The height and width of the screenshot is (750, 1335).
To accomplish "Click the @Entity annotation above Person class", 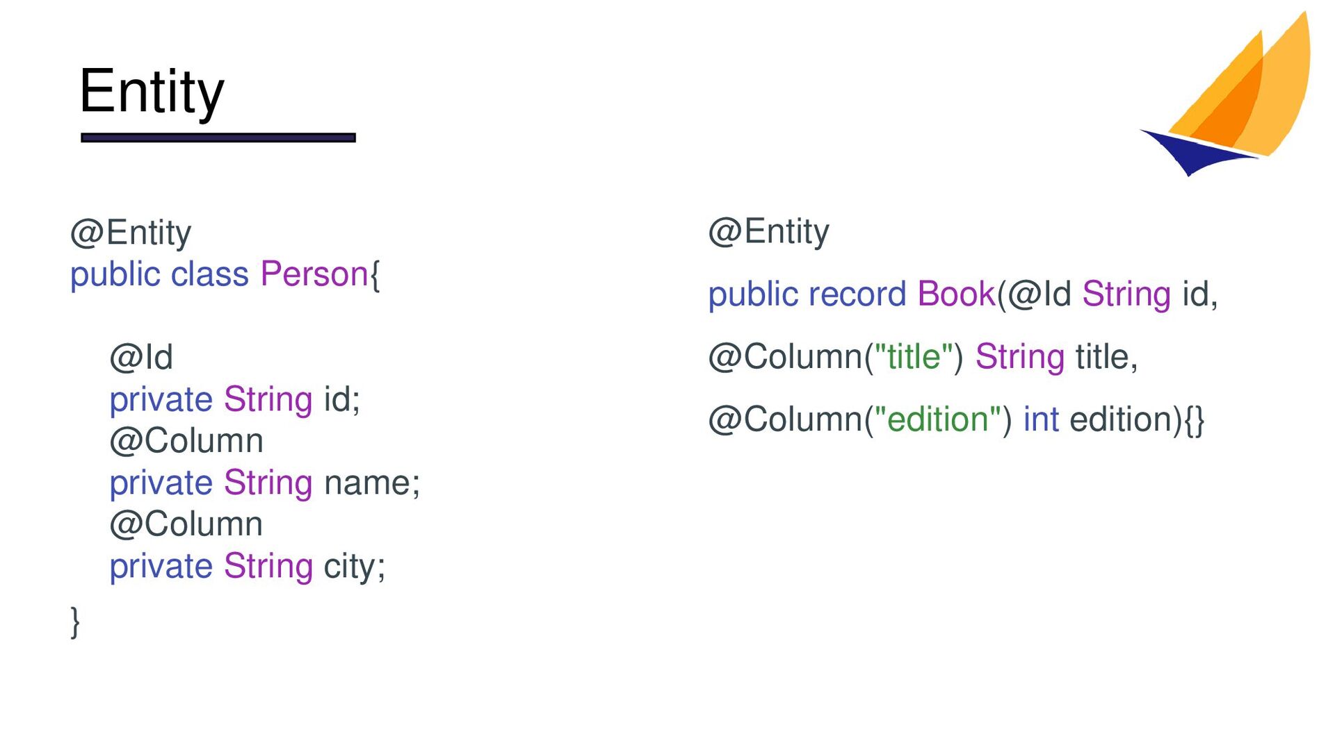I will click(131, 233).
